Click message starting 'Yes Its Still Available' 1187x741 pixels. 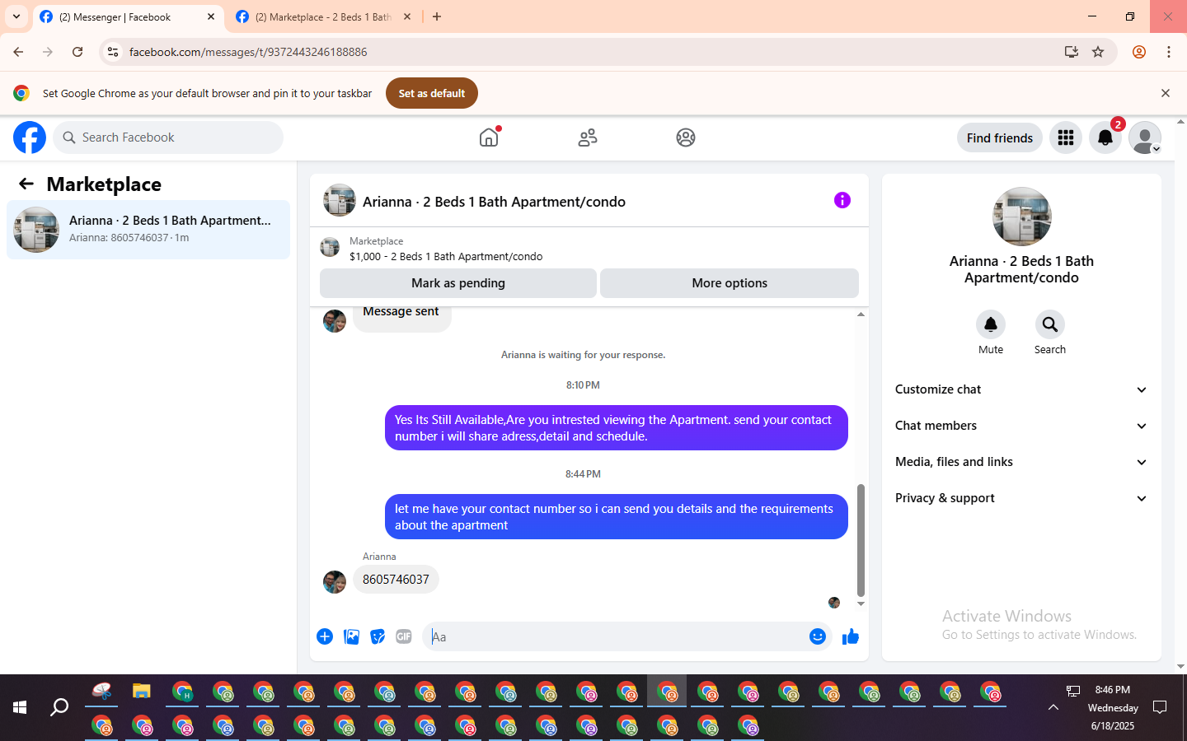(617, 428)
